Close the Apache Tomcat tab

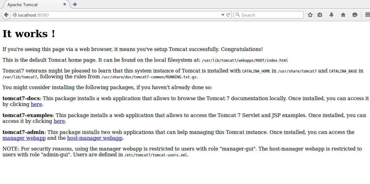click(65, 5)
